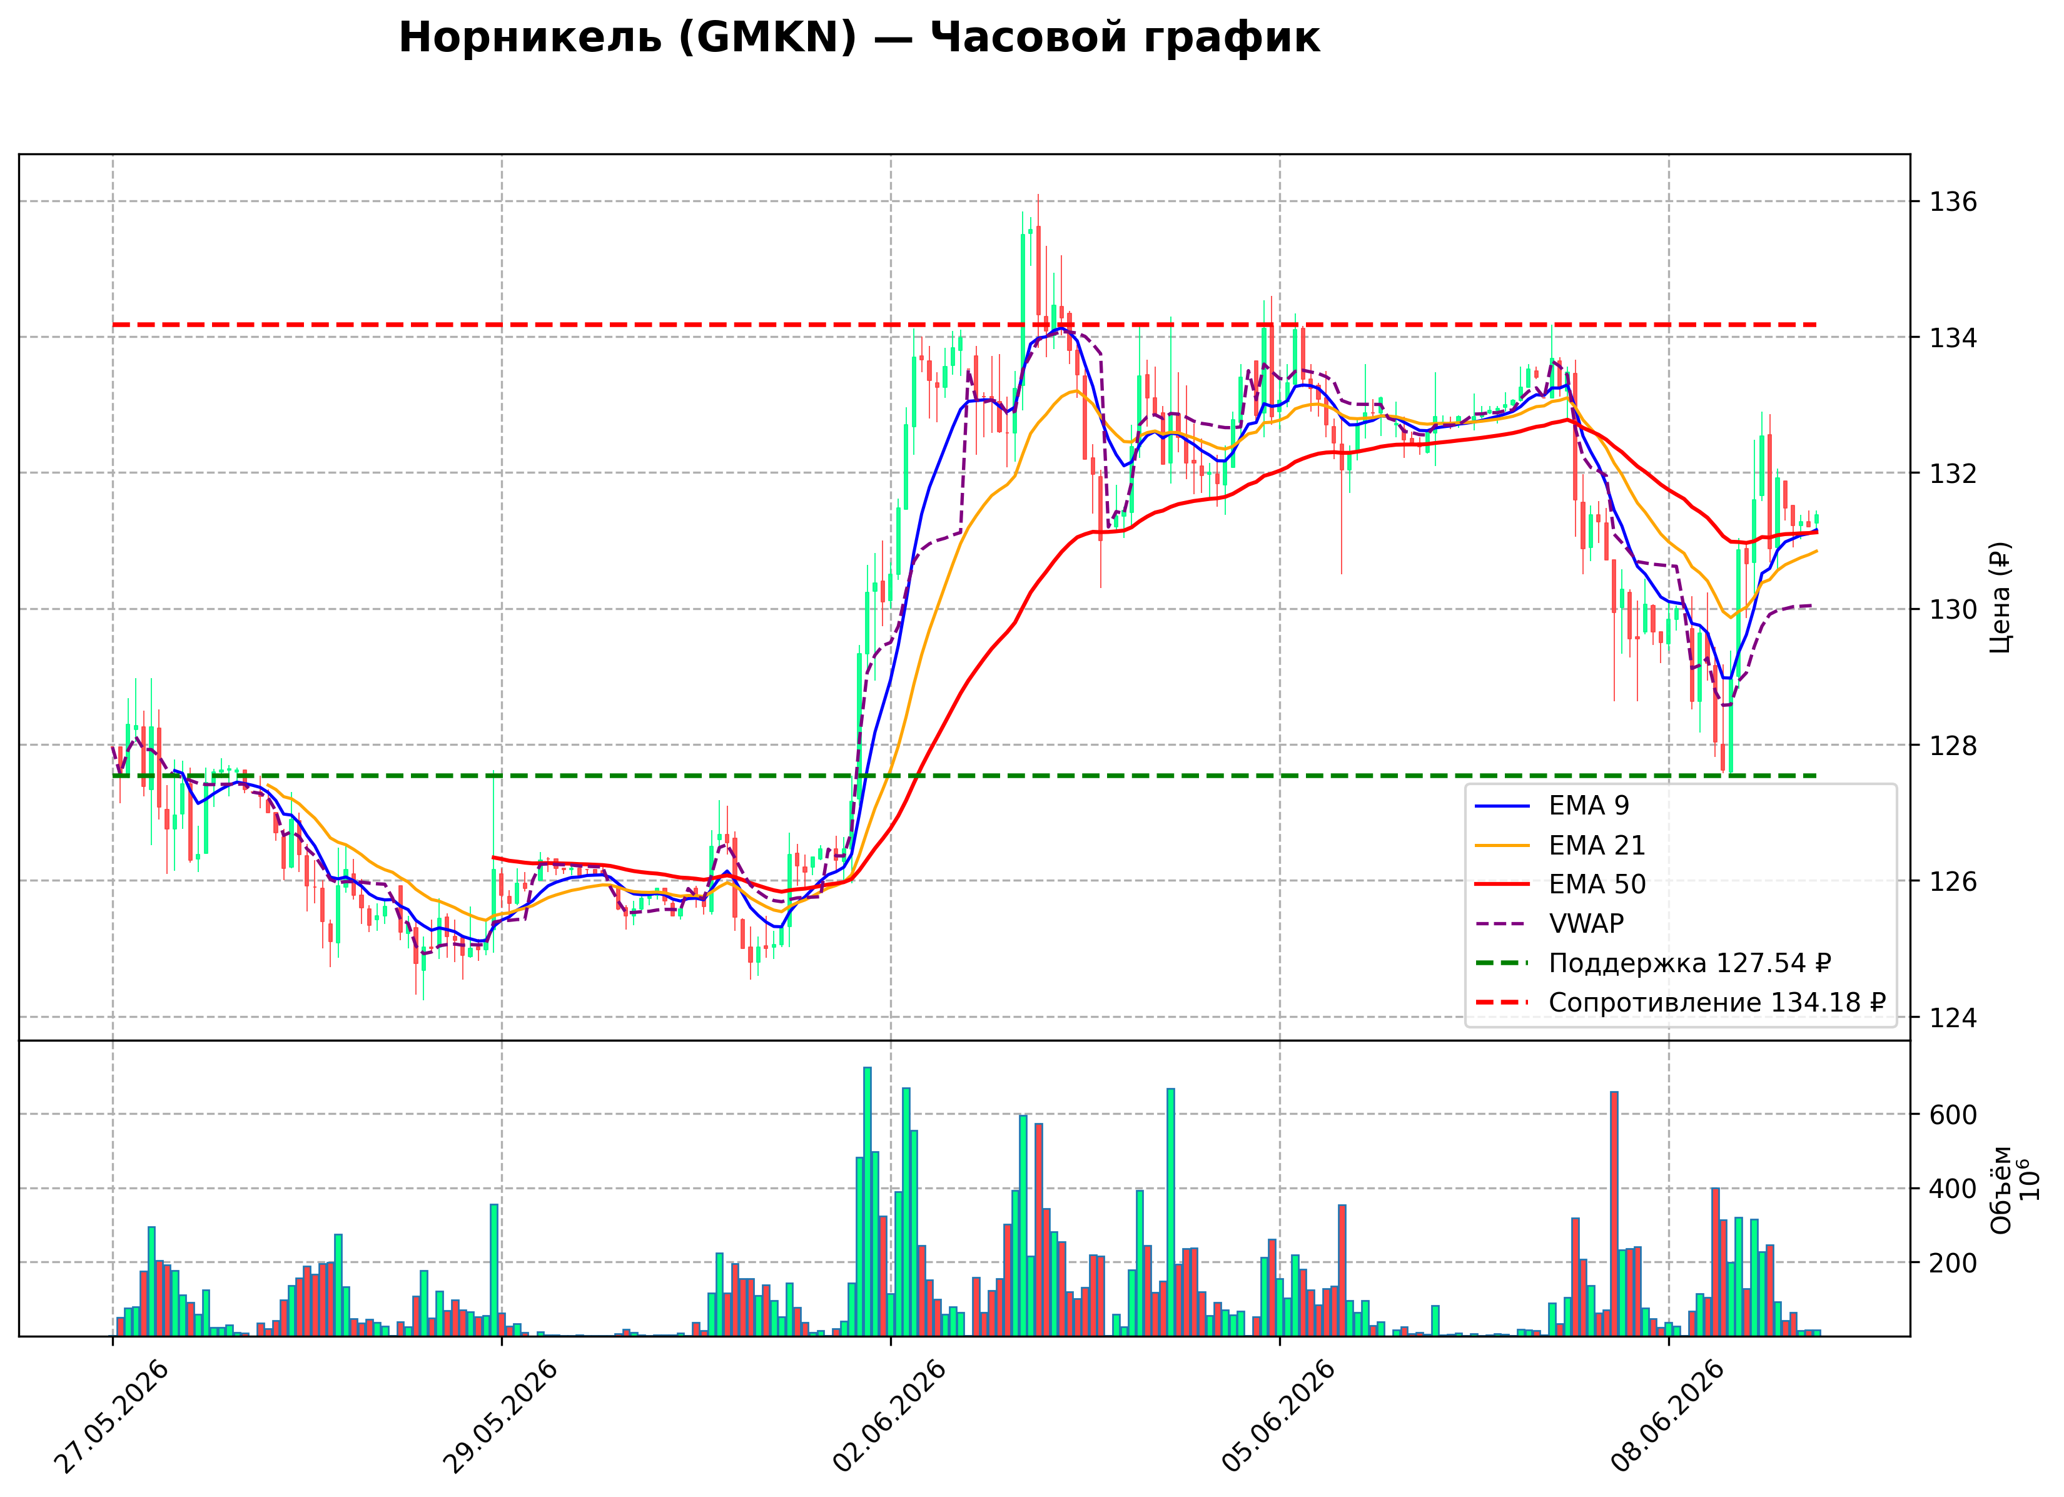This screenshot has height=1497, width=2064.
Task: Click the date label 02.06.2026
Action: (889, 1417)
